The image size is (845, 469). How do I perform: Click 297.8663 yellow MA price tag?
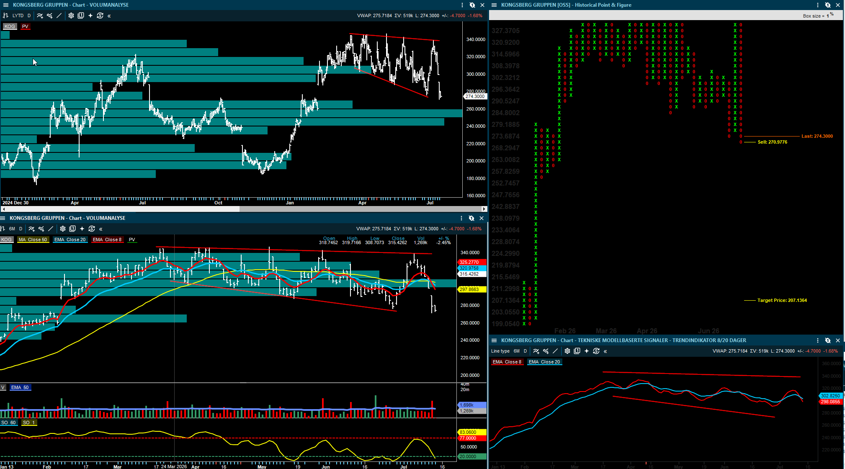tap(472, 289)
